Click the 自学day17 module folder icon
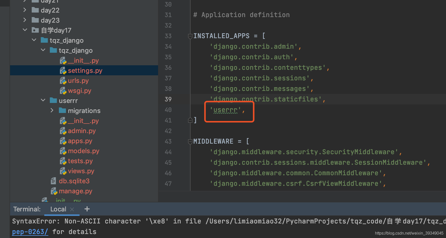Viewport: 446px width, 238px height. pos(35,30)
